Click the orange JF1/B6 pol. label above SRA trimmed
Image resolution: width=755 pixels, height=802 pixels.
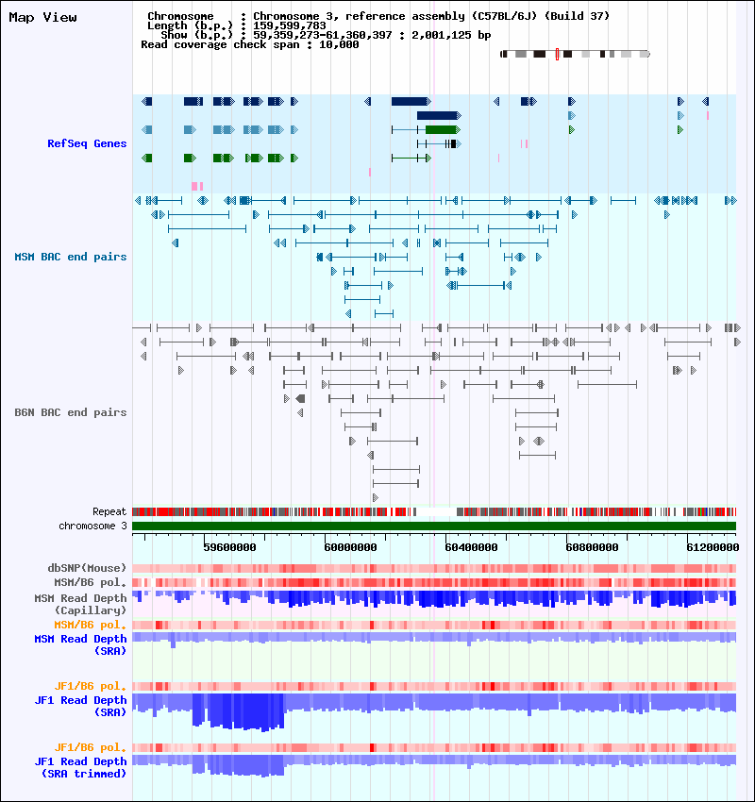90,748
